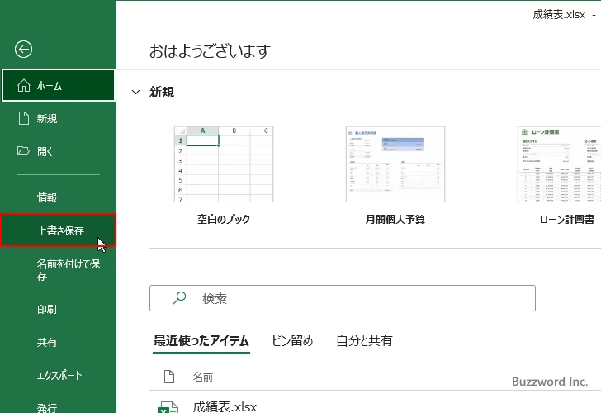The height and width of the screenshot is (413, 601).
Task: Click the file icon column header
Action: coord(169,377)
